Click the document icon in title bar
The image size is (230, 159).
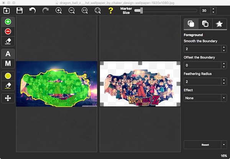(x=57, y=3)
